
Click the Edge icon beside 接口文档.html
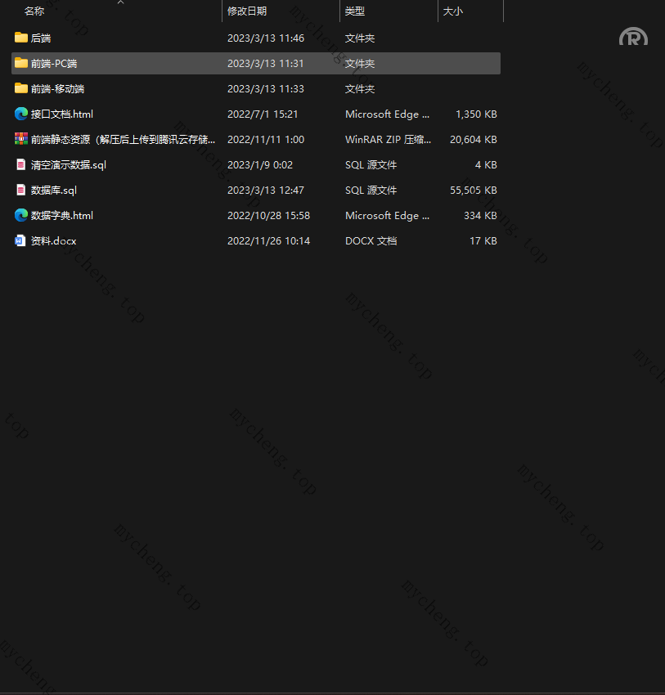tap(21, 114)
